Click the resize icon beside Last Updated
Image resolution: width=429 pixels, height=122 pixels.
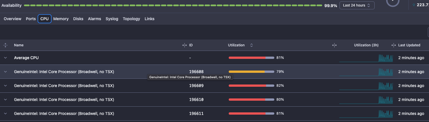(x=394, y=45)
